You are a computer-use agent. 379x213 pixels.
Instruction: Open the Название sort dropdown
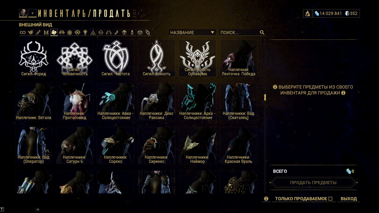(x=192, y=33)
